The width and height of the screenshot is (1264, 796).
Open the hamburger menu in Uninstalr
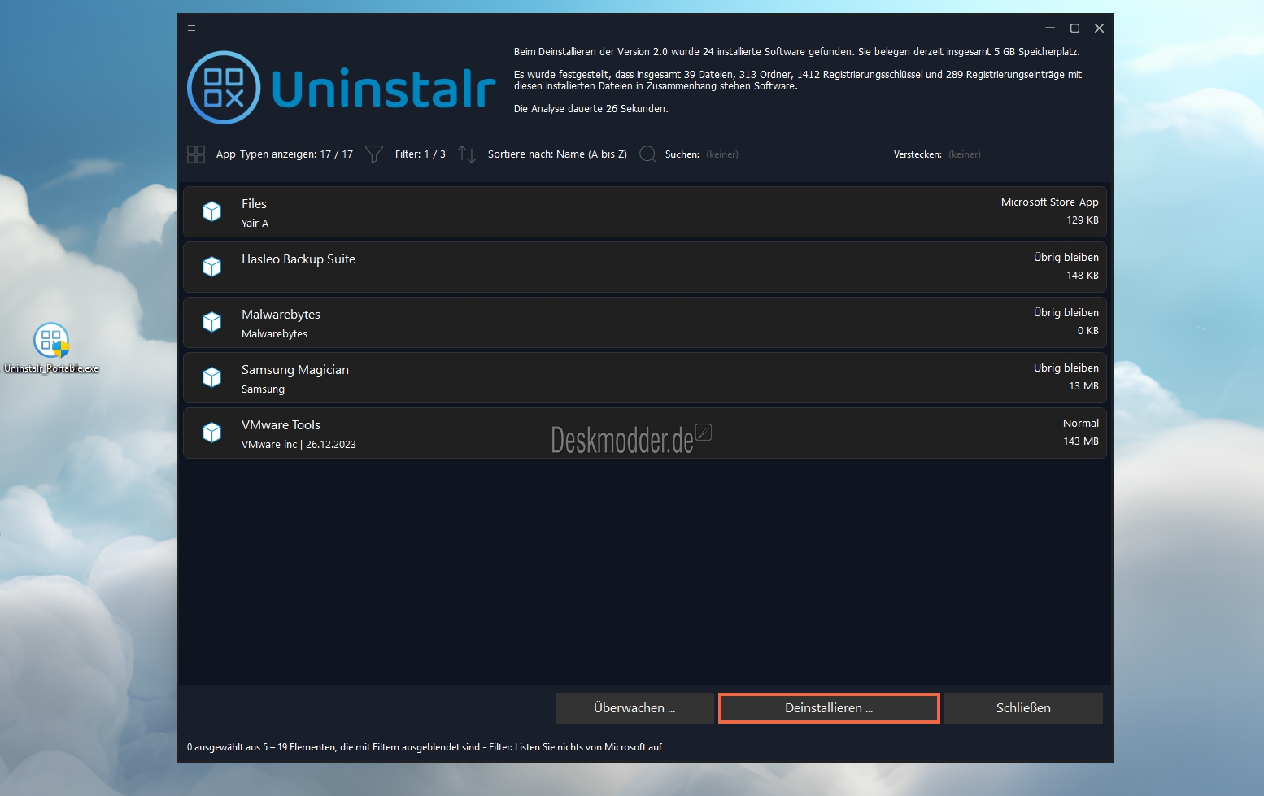pyautogui.click(x=192, y=28)
